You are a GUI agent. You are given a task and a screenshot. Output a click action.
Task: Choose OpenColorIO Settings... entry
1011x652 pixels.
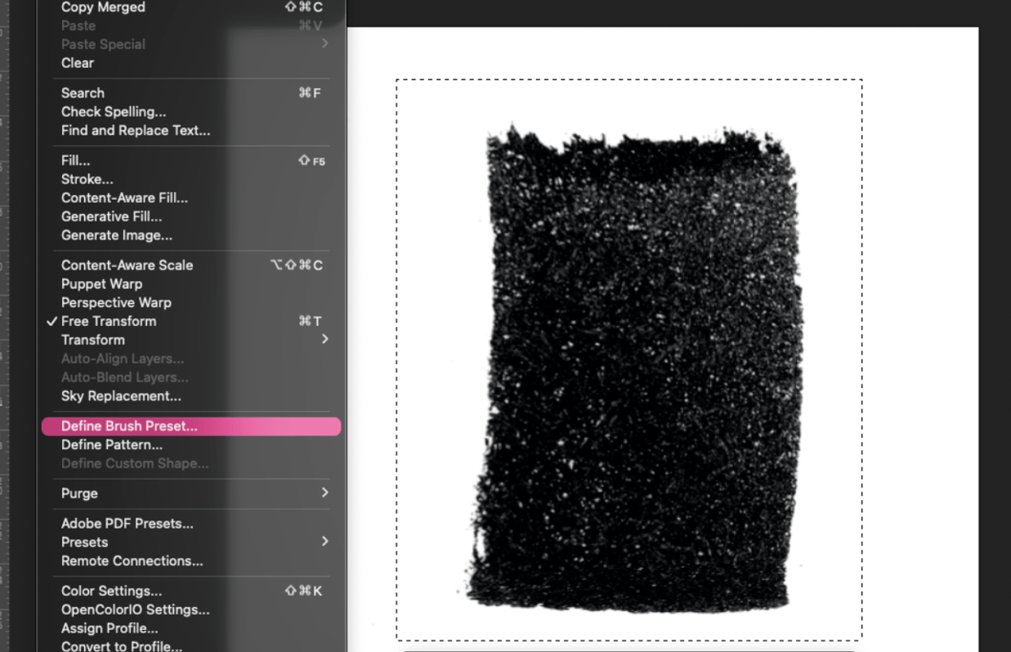coord(191,610)
